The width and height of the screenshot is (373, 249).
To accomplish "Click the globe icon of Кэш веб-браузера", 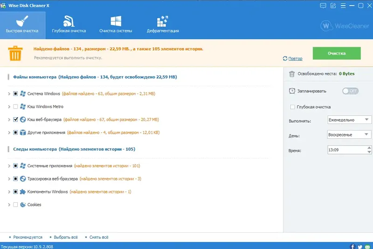I will tap(23, 120).
